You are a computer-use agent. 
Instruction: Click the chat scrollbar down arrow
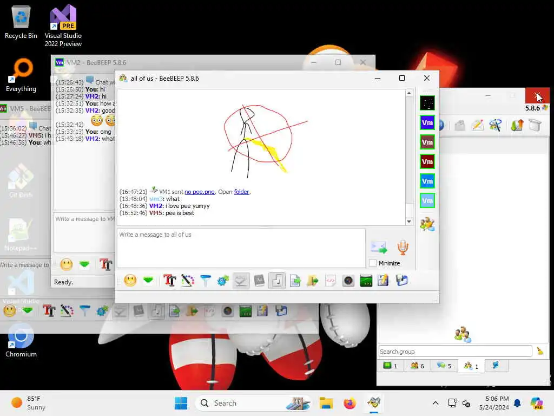(409, 222)
